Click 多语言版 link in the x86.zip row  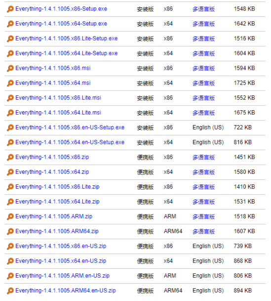(203, 157)
